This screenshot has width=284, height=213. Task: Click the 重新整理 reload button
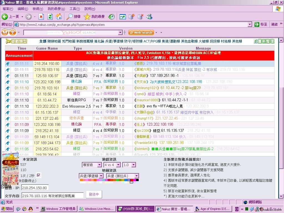pyautogui.click(x=264, y=41)
